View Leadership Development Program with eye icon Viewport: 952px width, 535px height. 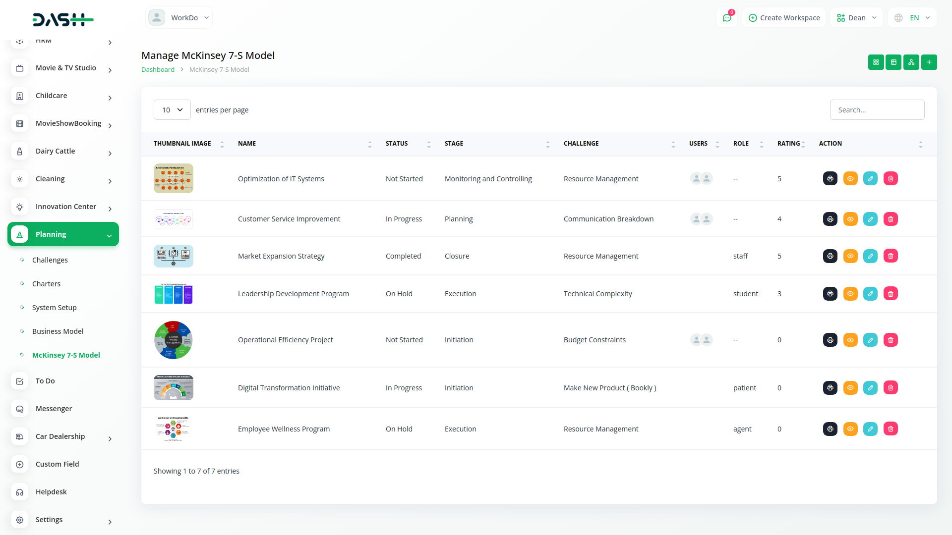(850, 294)
